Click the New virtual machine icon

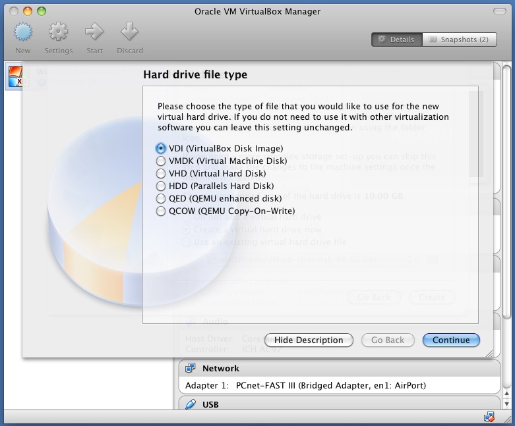click(x=23, y=32)
